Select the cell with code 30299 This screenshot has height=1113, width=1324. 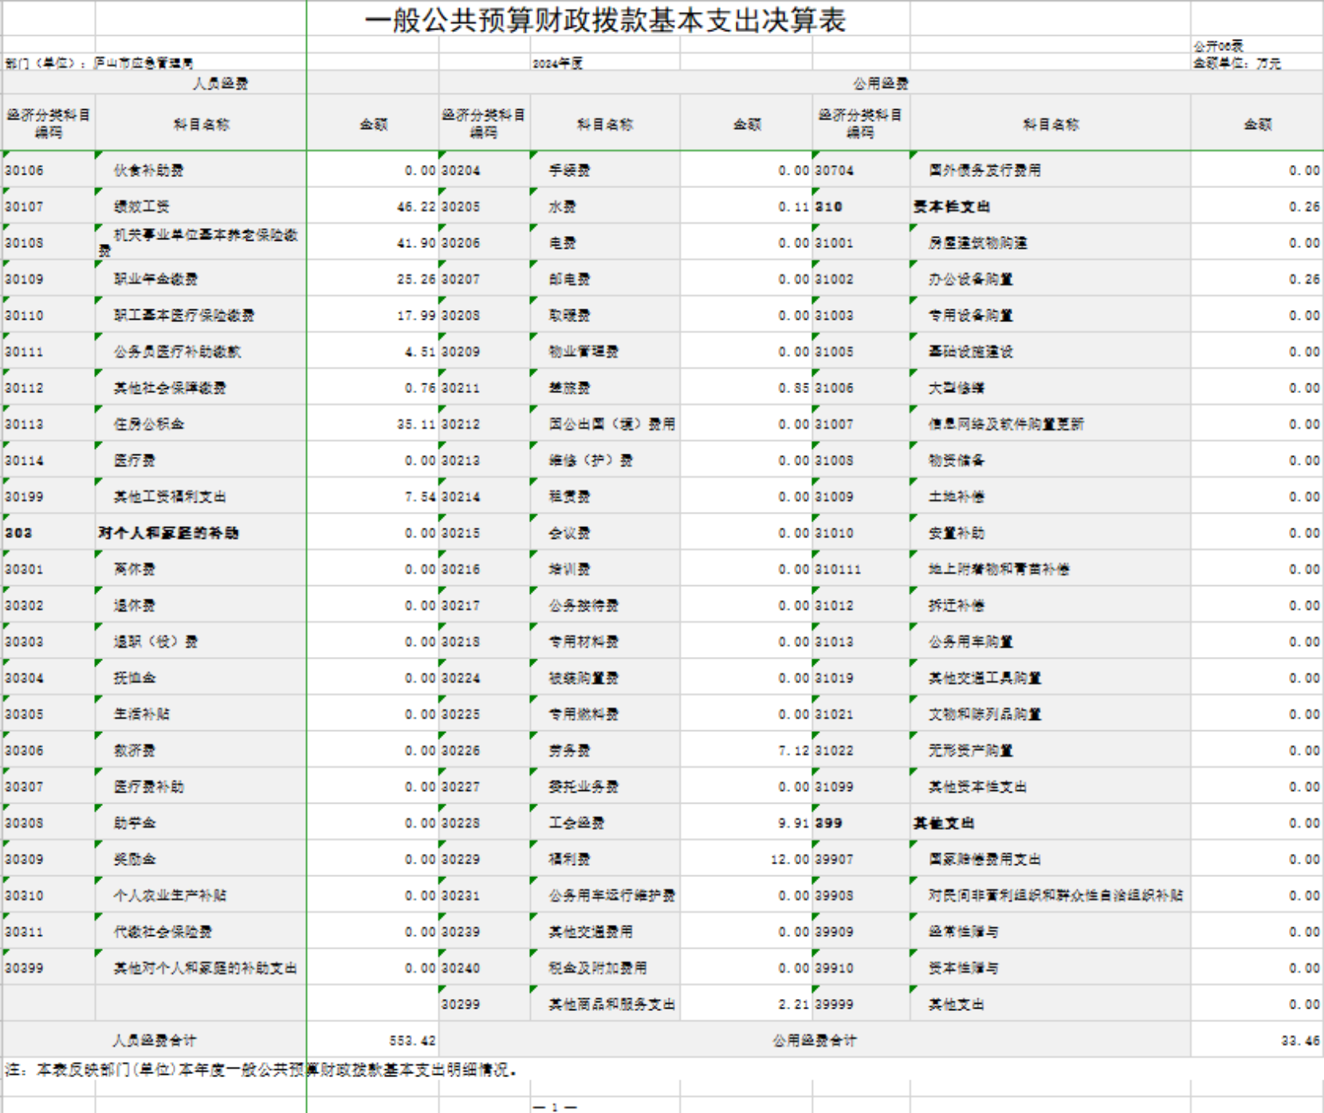tap(461, 1005)
